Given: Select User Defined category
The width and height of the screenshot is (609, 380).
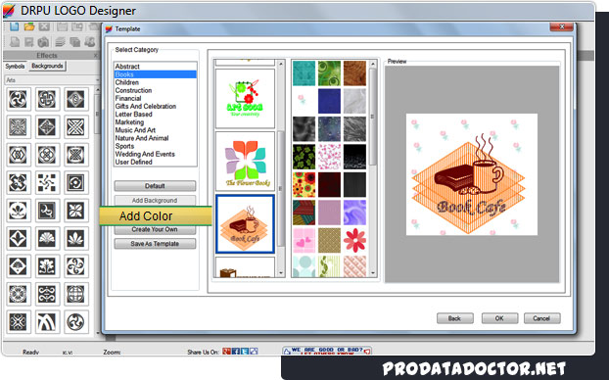Looking at the screenshot, I should [155, 162].
